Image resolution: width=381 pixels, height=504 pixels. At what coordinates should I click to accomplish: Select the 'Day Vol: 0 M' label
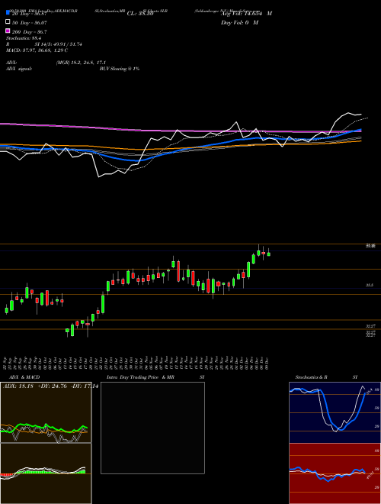point(239,22)
